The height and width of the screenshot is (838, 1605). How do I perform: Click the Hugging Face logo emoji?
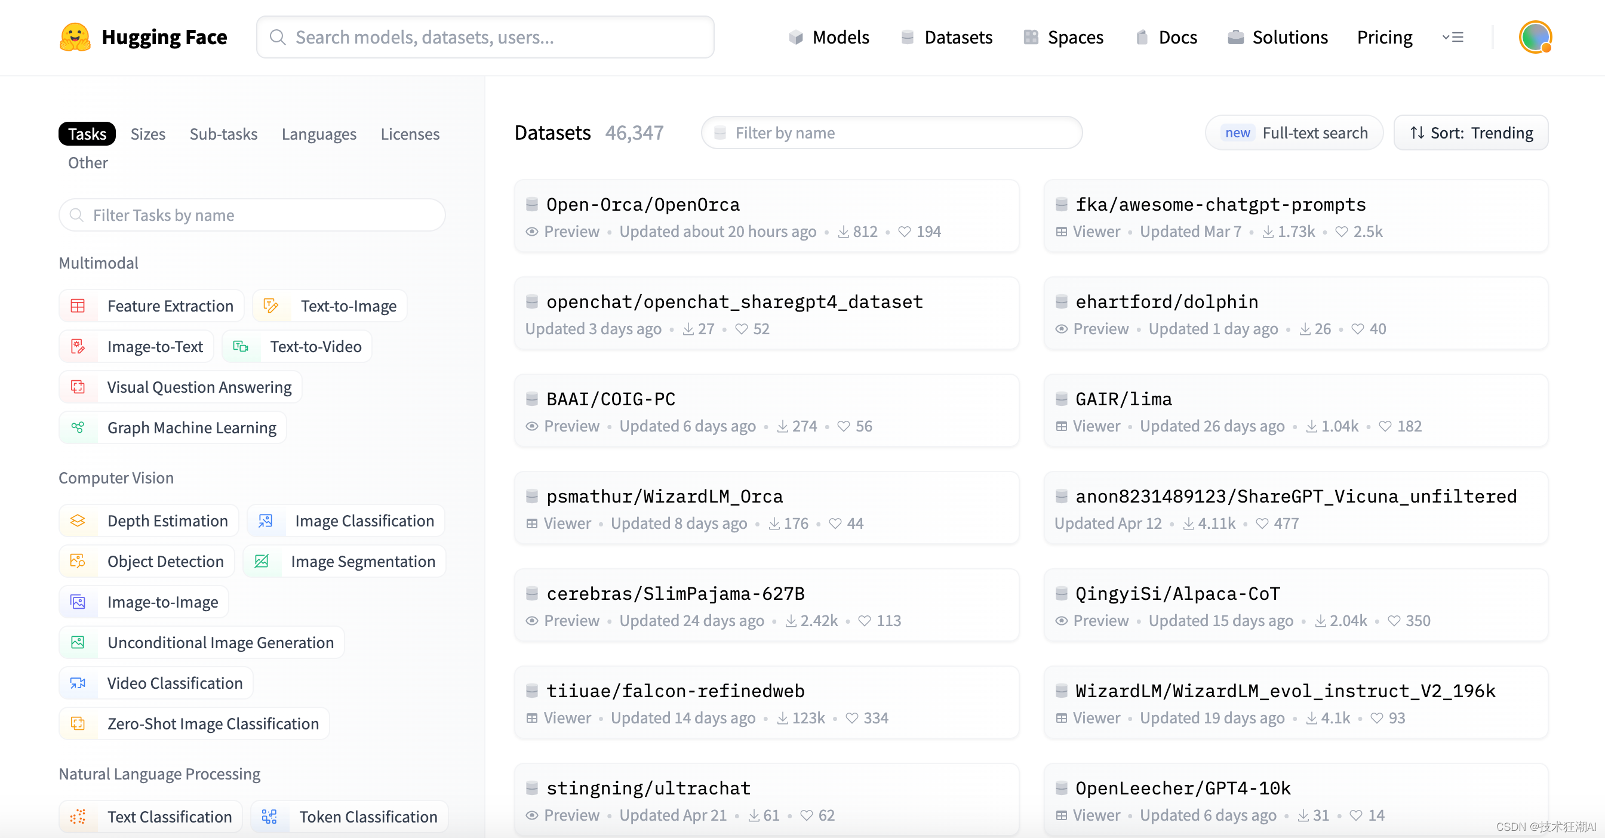pos(75,37)
